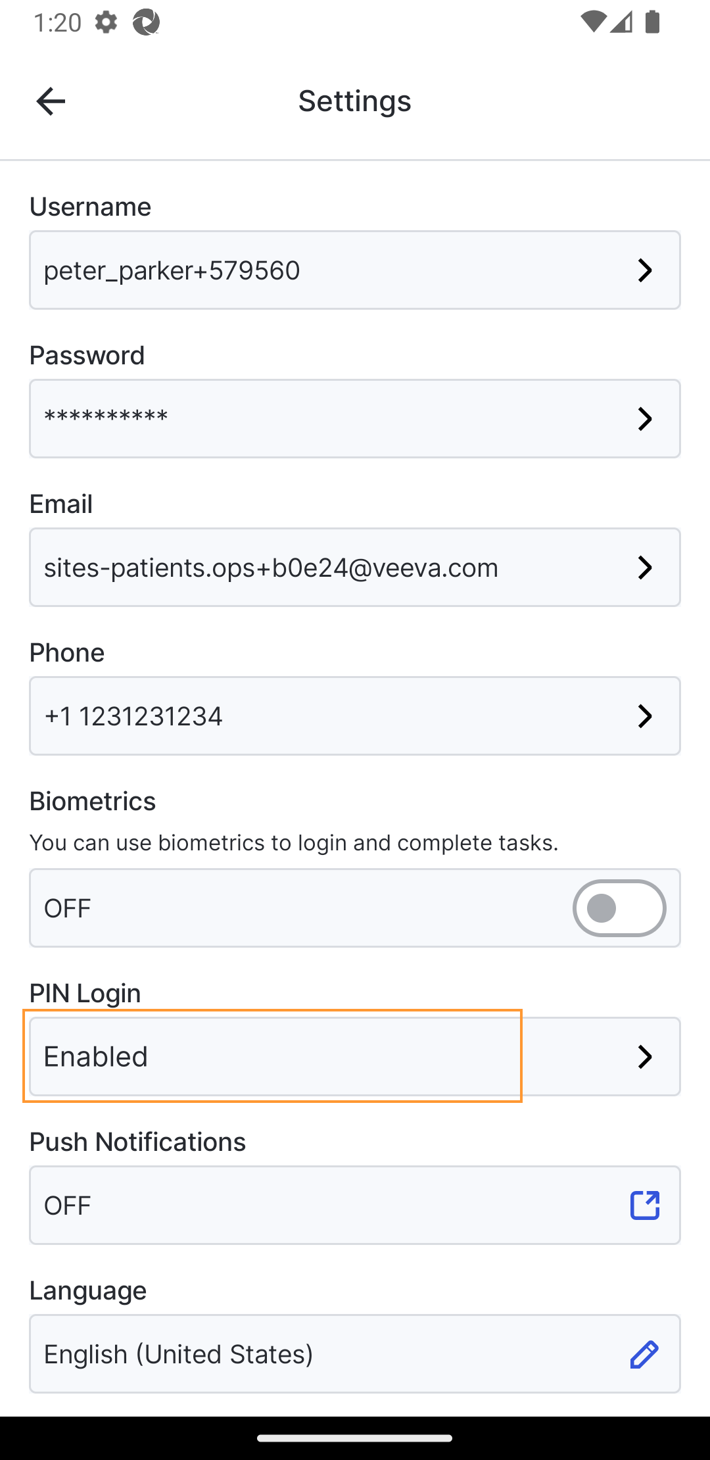The height and width of the screenshot is (1460, 710).
Task: Tap the circular sync icon in status bar
Action: 146,22
